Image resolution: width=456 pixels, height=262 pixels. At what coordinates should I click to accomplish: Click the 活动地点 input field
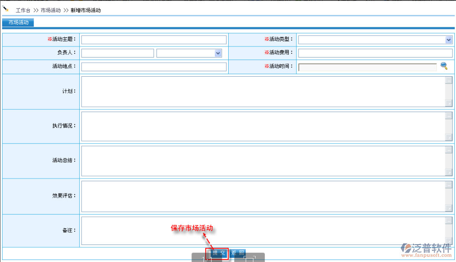click(154, 67)
